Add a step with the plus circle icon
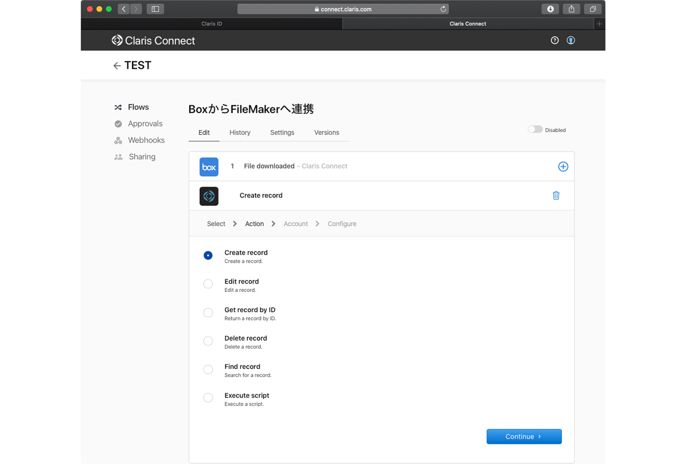682x464 pixels. tap(563, 167)
